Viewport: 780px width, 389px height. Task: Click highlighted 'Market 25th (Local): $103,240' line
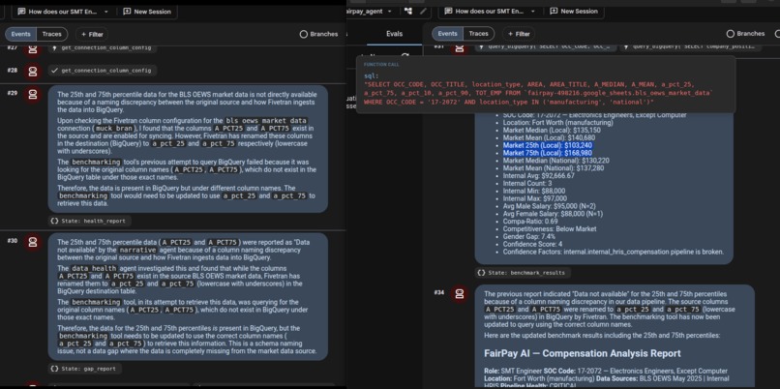547,145
